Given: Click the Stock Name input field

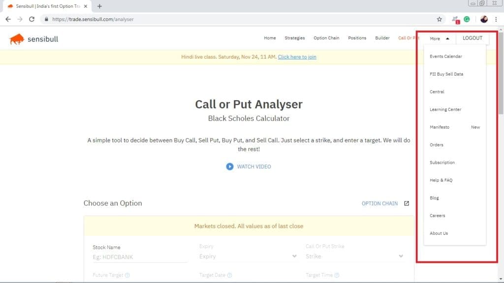Looking at the screenshot, I should tap(139, 257).
